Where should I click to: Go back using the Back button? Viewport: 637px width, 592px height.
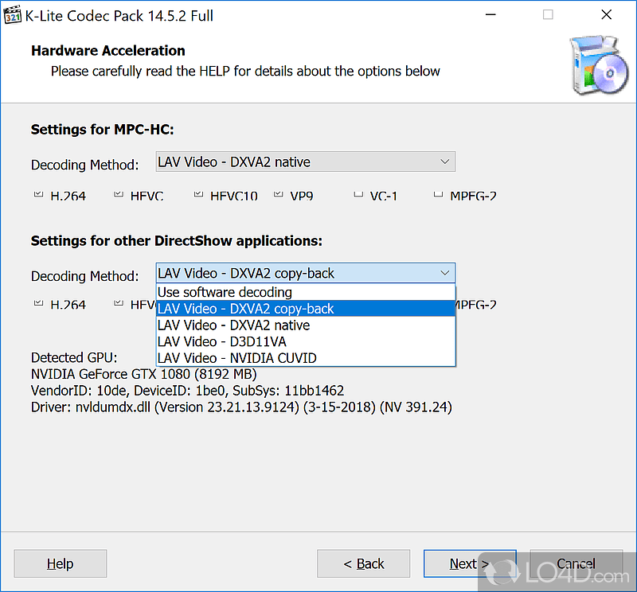click(364, 563)
